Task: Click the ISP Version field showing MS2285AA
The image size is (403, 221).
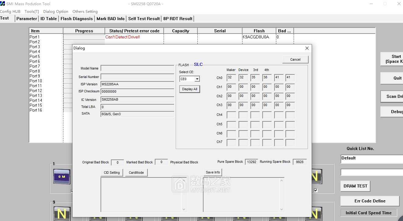Action: point(137,84)
